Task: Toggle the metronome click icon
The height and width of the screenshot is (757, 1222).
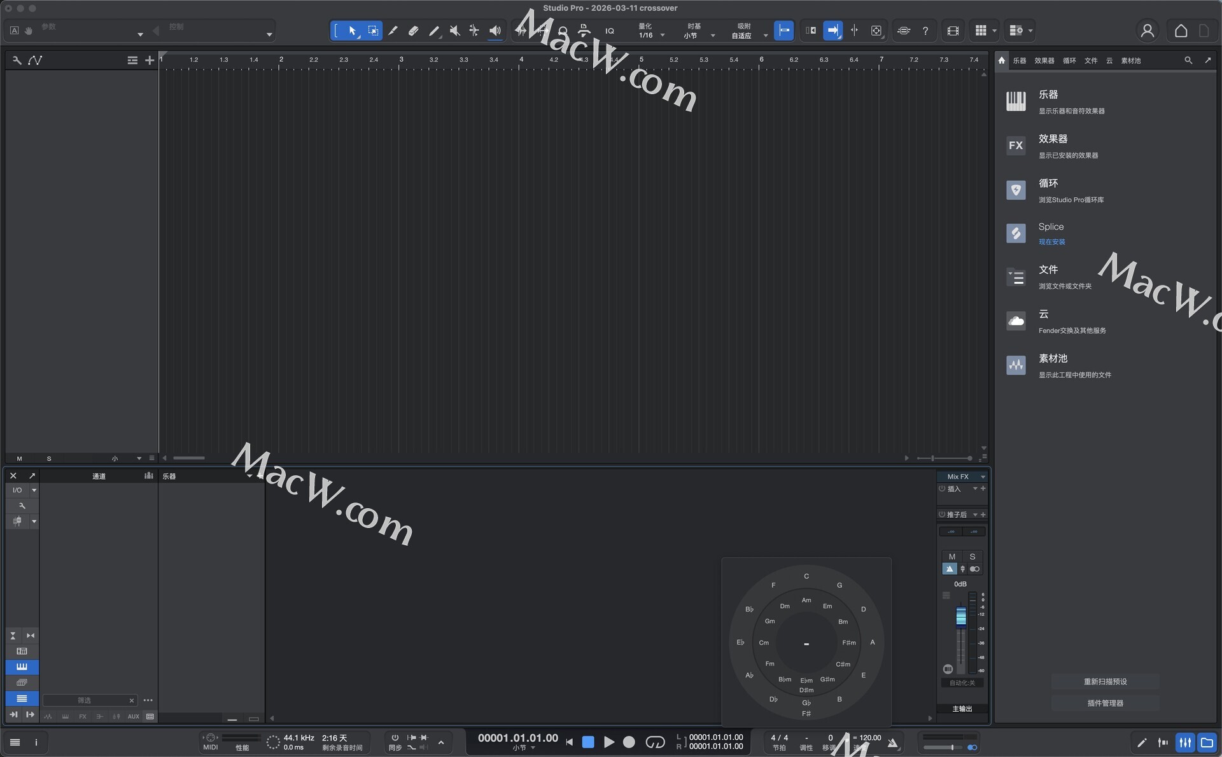Action: click(893, 742)
